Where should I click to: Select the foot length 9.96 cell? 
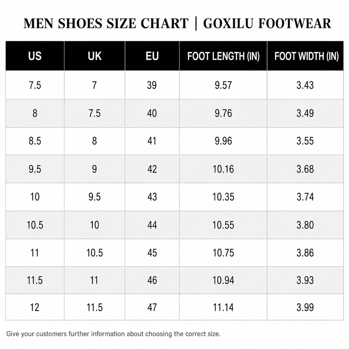(223, 141)
